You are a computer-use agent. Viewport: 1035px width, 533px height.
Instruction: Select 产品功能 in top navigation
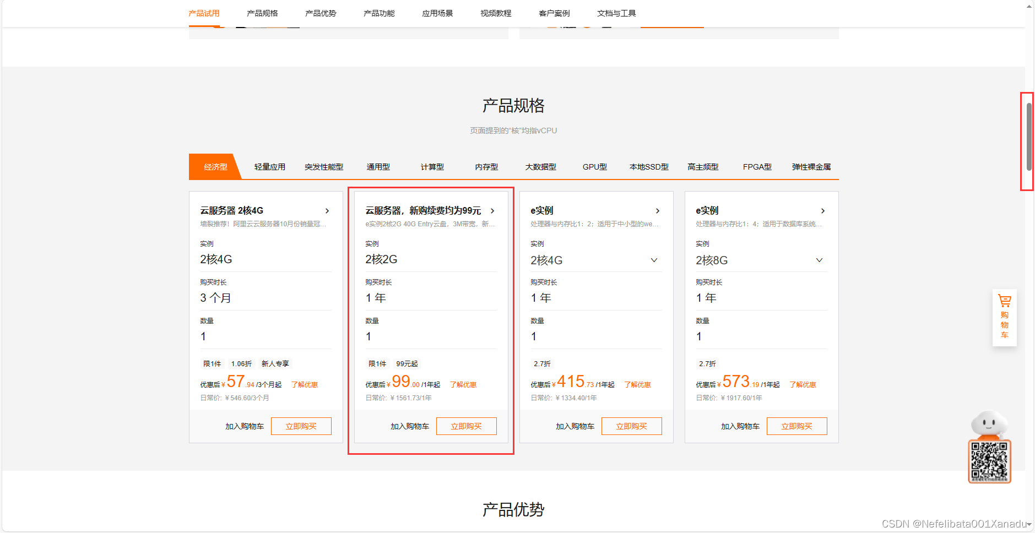point(379,13)
